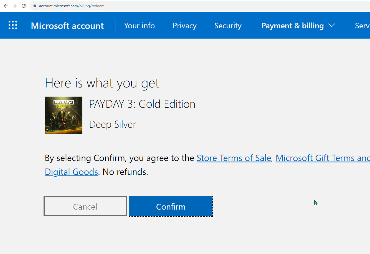Viewport: 370px width, 254px height.
Task: Click the PAYDAY 3 Gold Edition cover art
Action: tap(64, 115)
